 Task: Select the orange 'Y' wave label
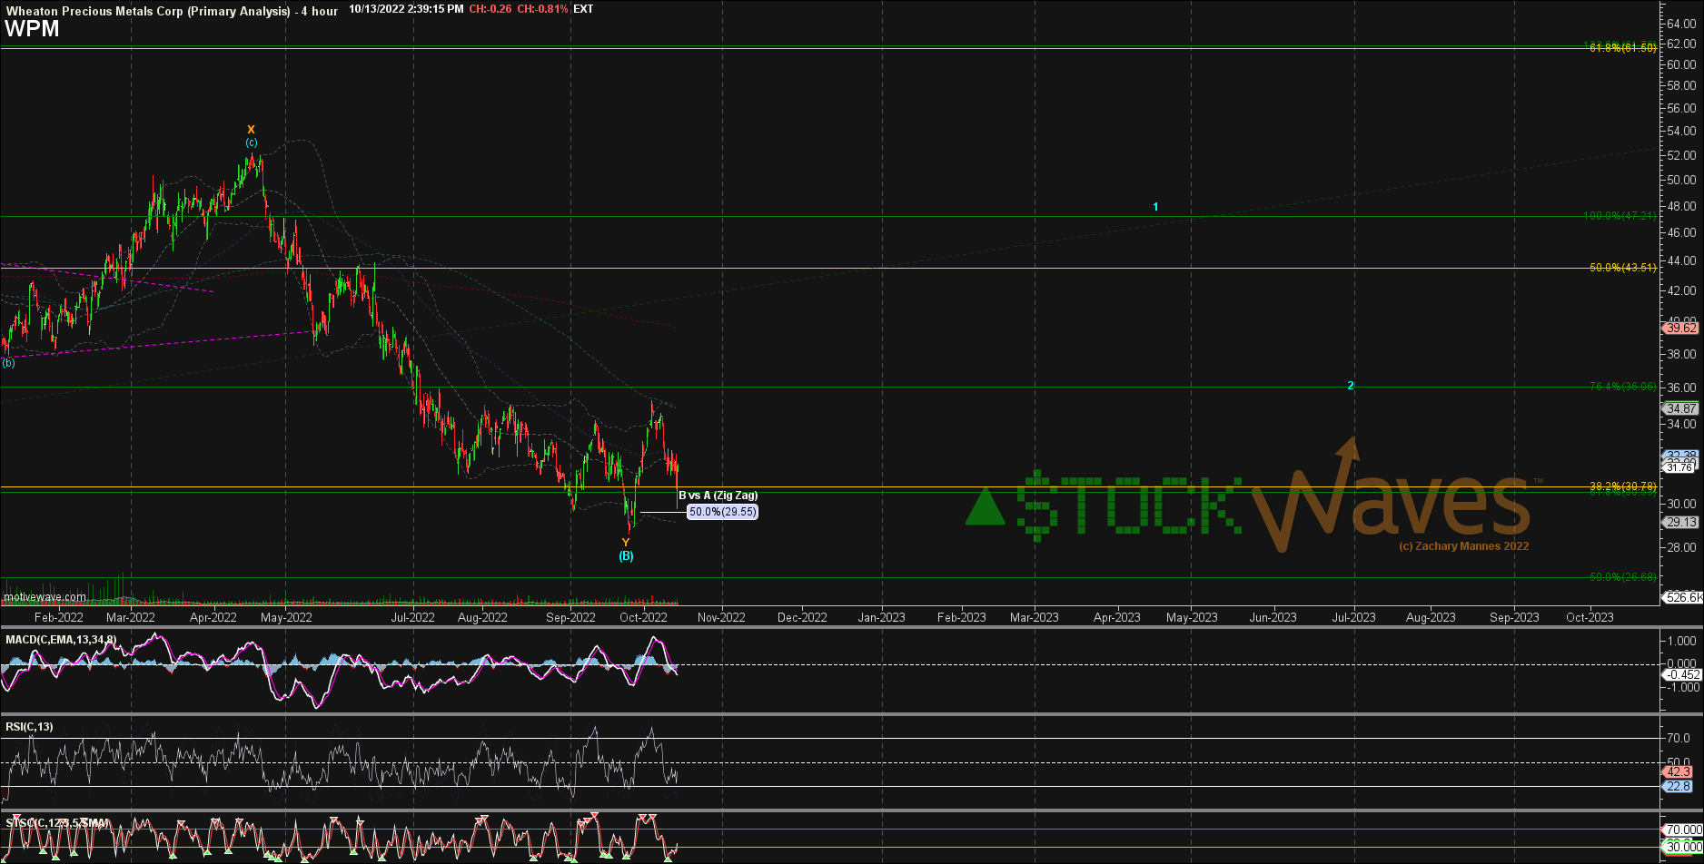point(626,543)
